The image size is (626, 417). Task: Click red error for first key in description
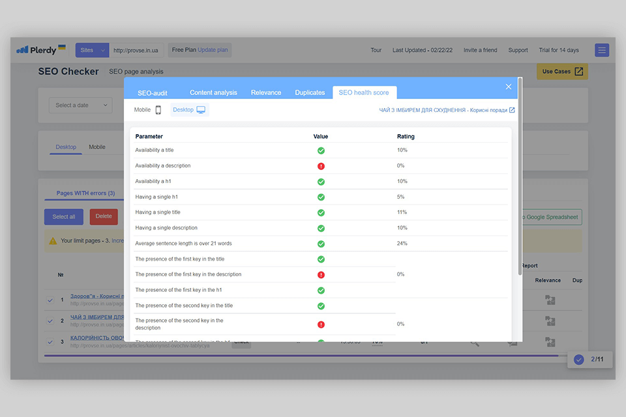(321, 275)
